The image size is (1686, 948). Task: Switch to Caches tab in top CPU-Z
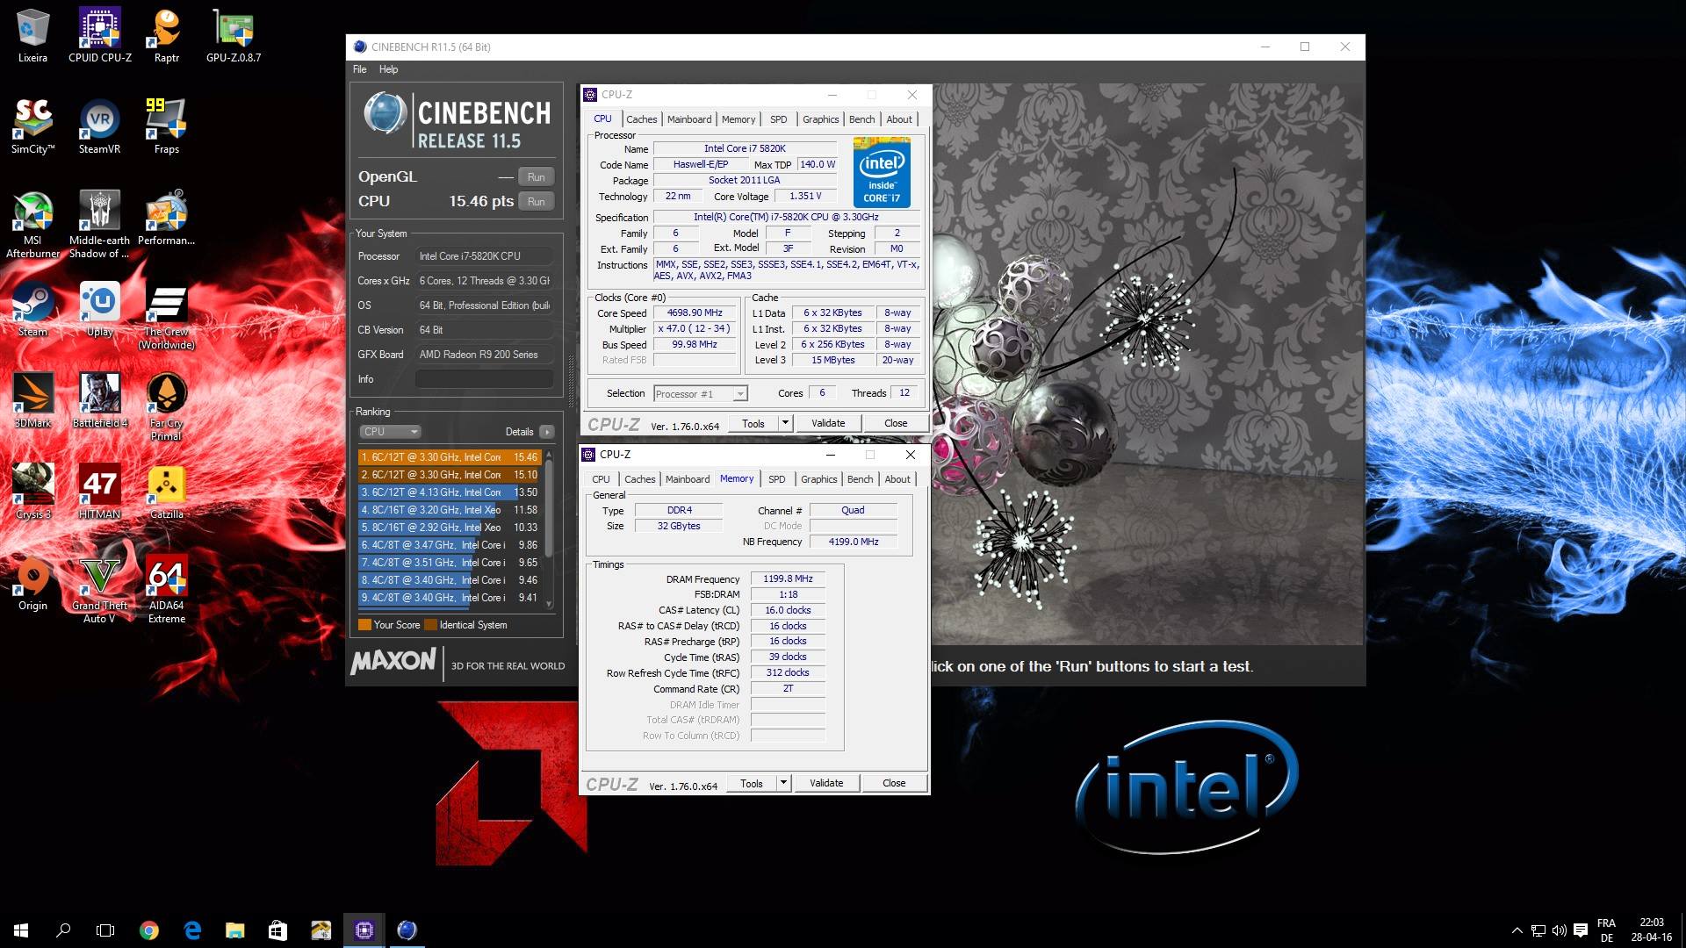coord(641,119)
